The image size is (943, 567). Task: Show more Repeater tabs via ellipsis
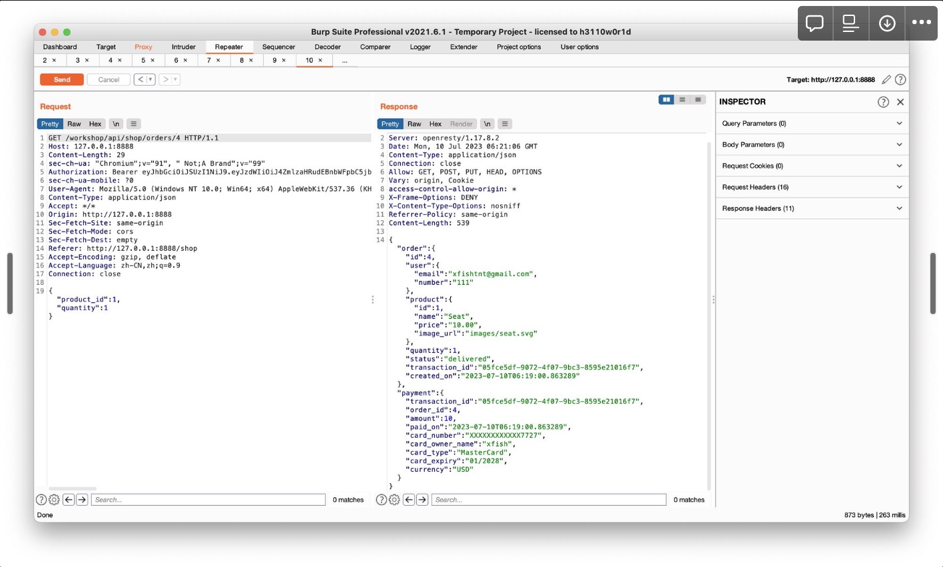click(344, 61)
